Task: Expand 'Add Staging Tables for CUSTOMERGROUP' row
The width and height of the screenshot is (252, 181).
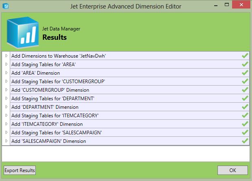Action: 7,81
